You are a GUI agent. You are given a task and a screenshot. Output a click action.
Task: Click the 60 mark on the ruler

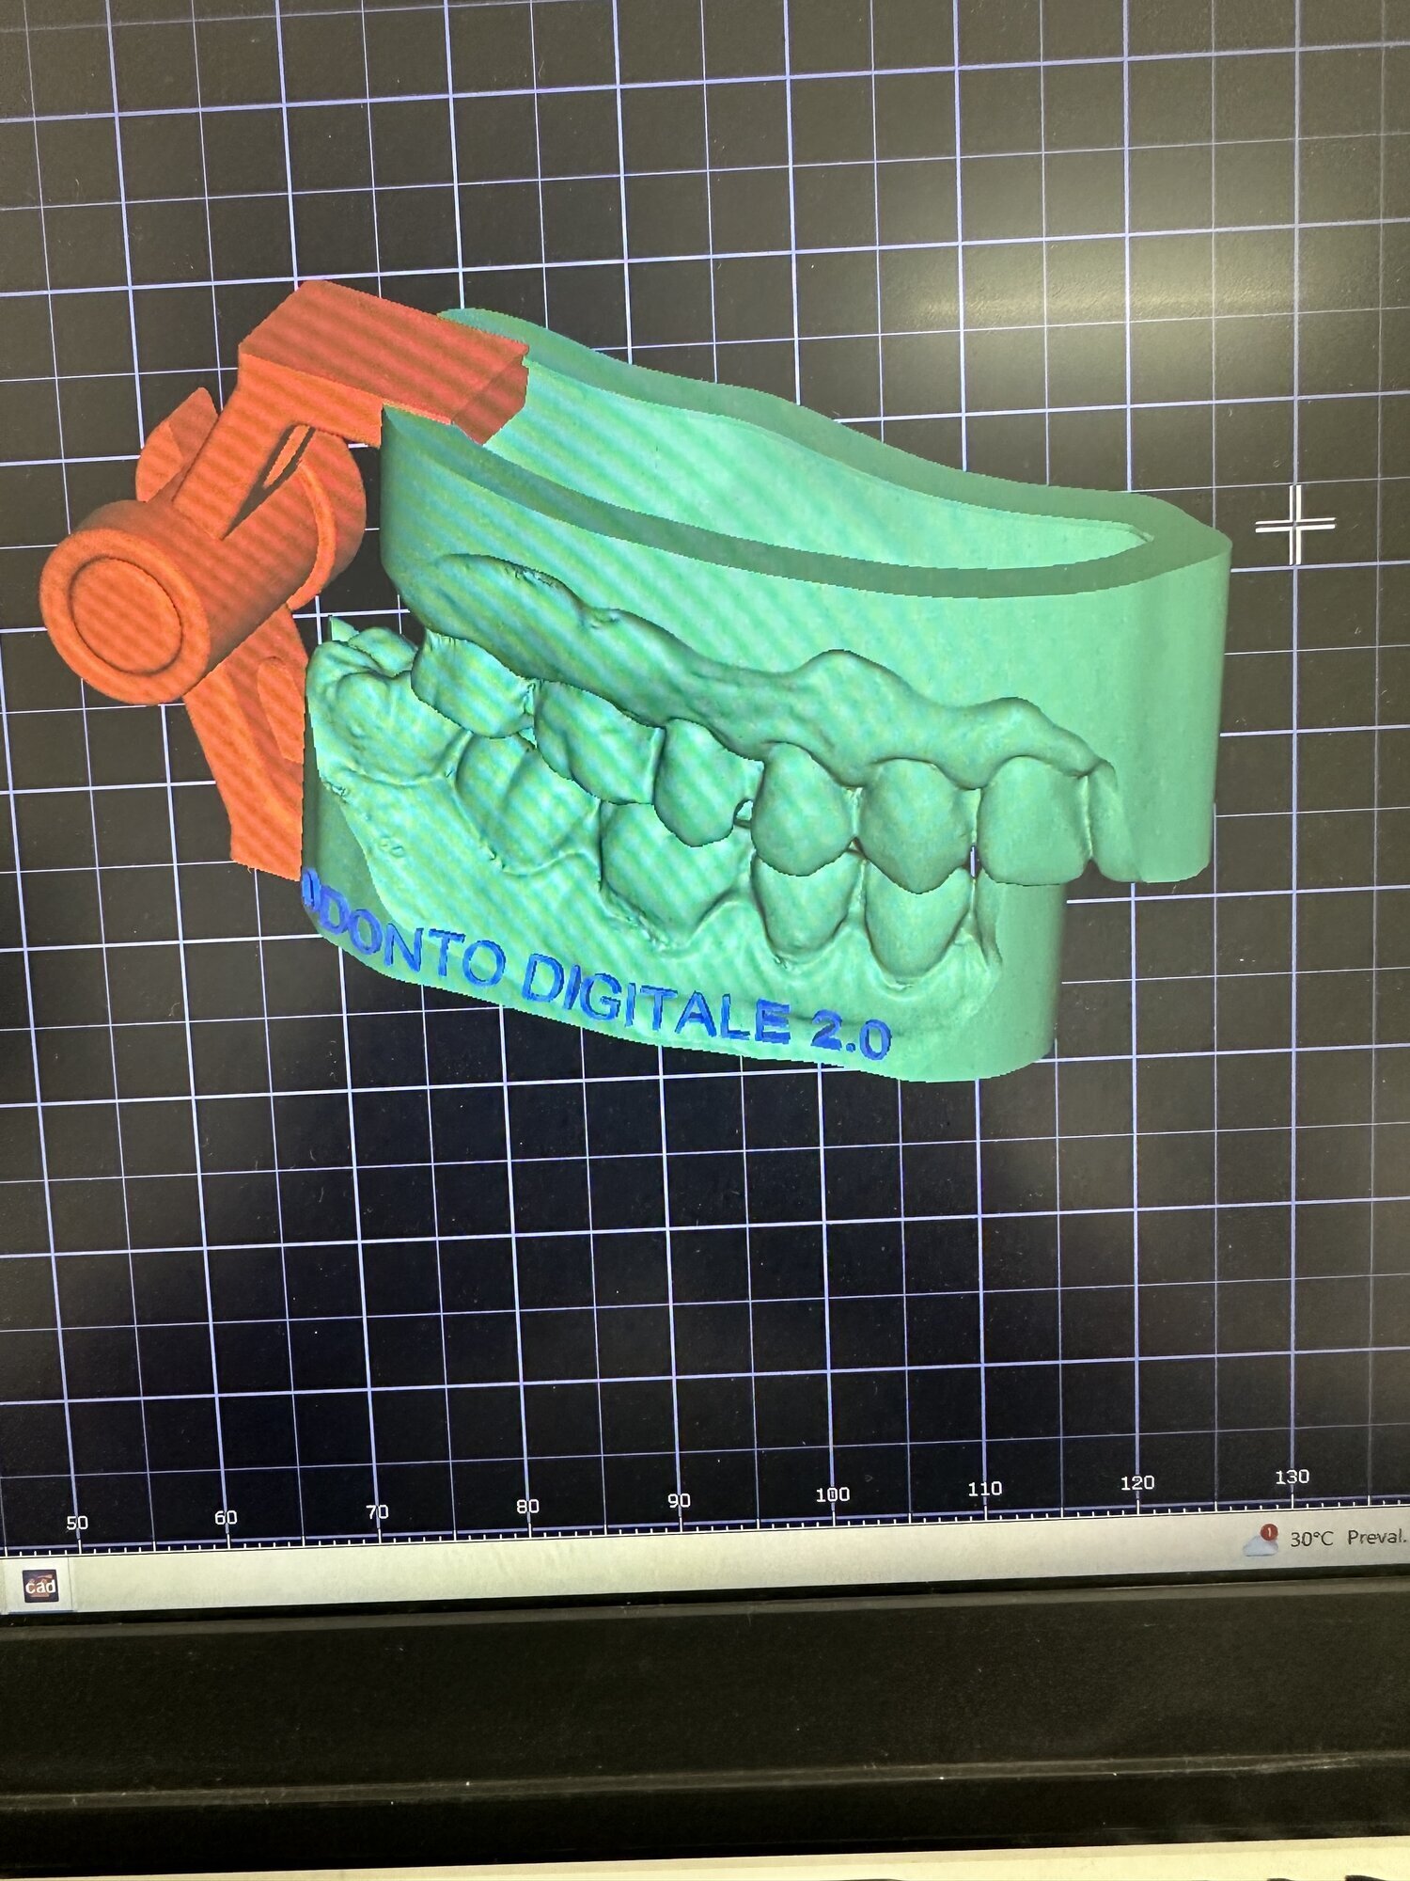pyautogui.click(x=226, y=1517)
